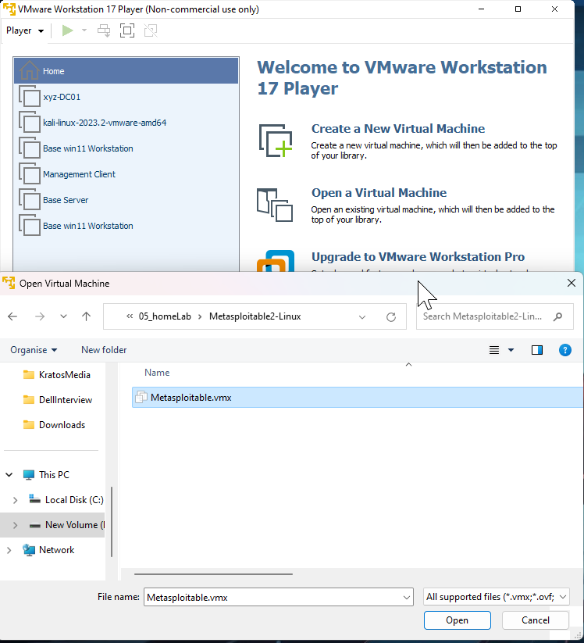Open the Organise menu

coord(34,350)
